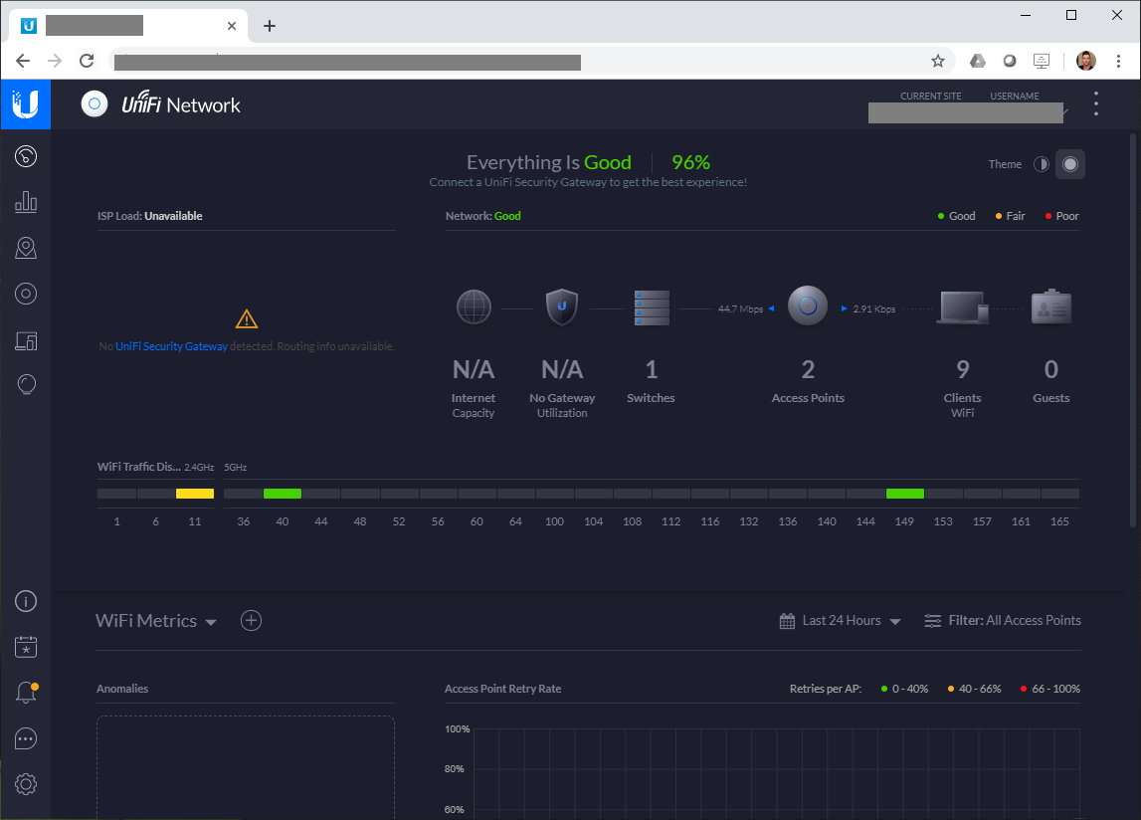Open the Alerts bell icon
This screenshot has height=820, width=1141.
click(26, 693)
